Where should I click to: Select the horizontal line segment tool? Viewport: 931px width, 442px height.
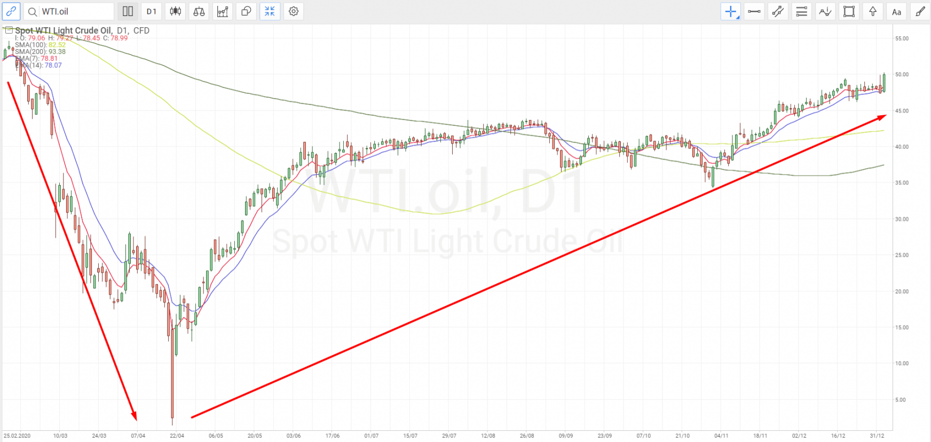point(754,11)
